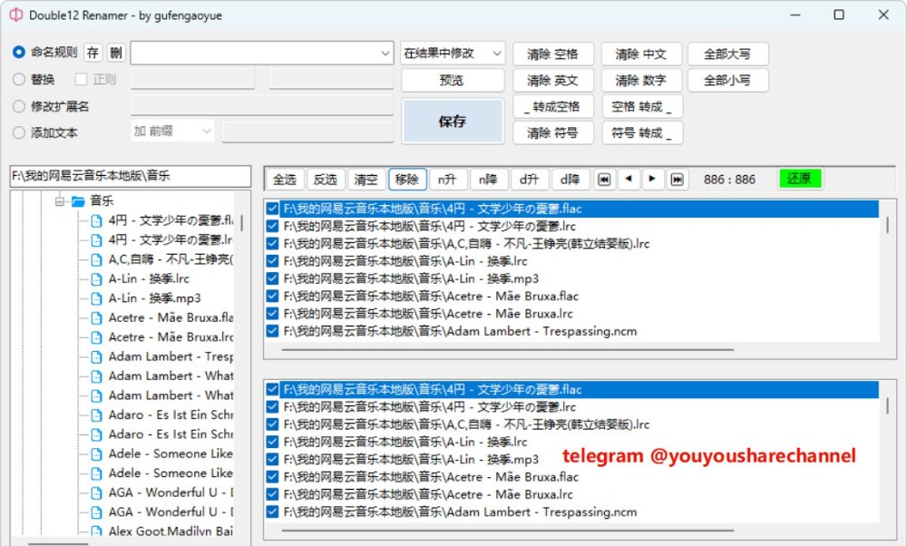
Task: Collapse the 音乐 folder tree node
Action: [x=60, y=201]
